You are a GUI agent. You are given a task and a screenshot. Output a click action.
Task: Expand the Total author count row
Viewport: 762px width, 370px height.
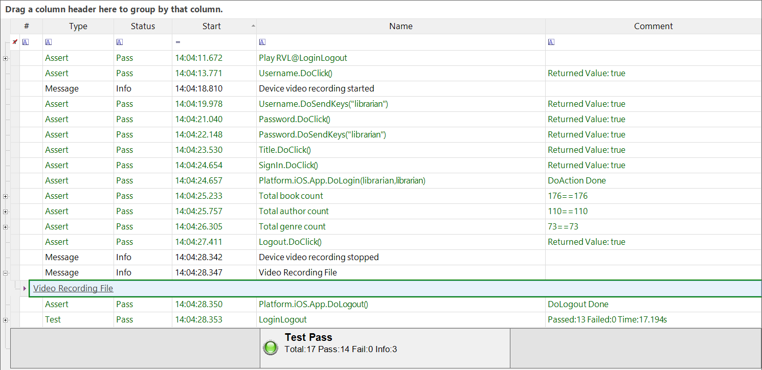pyautogui.click(x=6, y=212)
